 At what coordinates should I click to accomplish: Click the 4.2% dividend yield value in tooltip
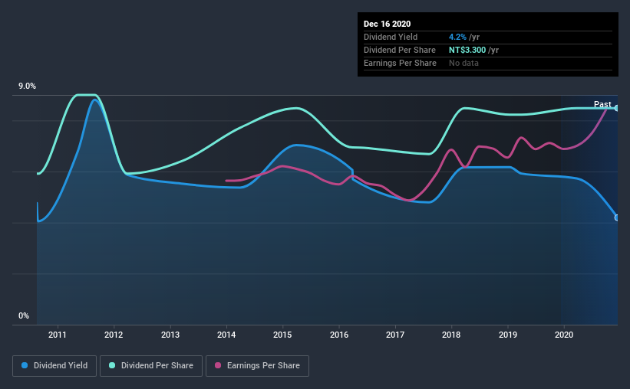coord(458,38)
